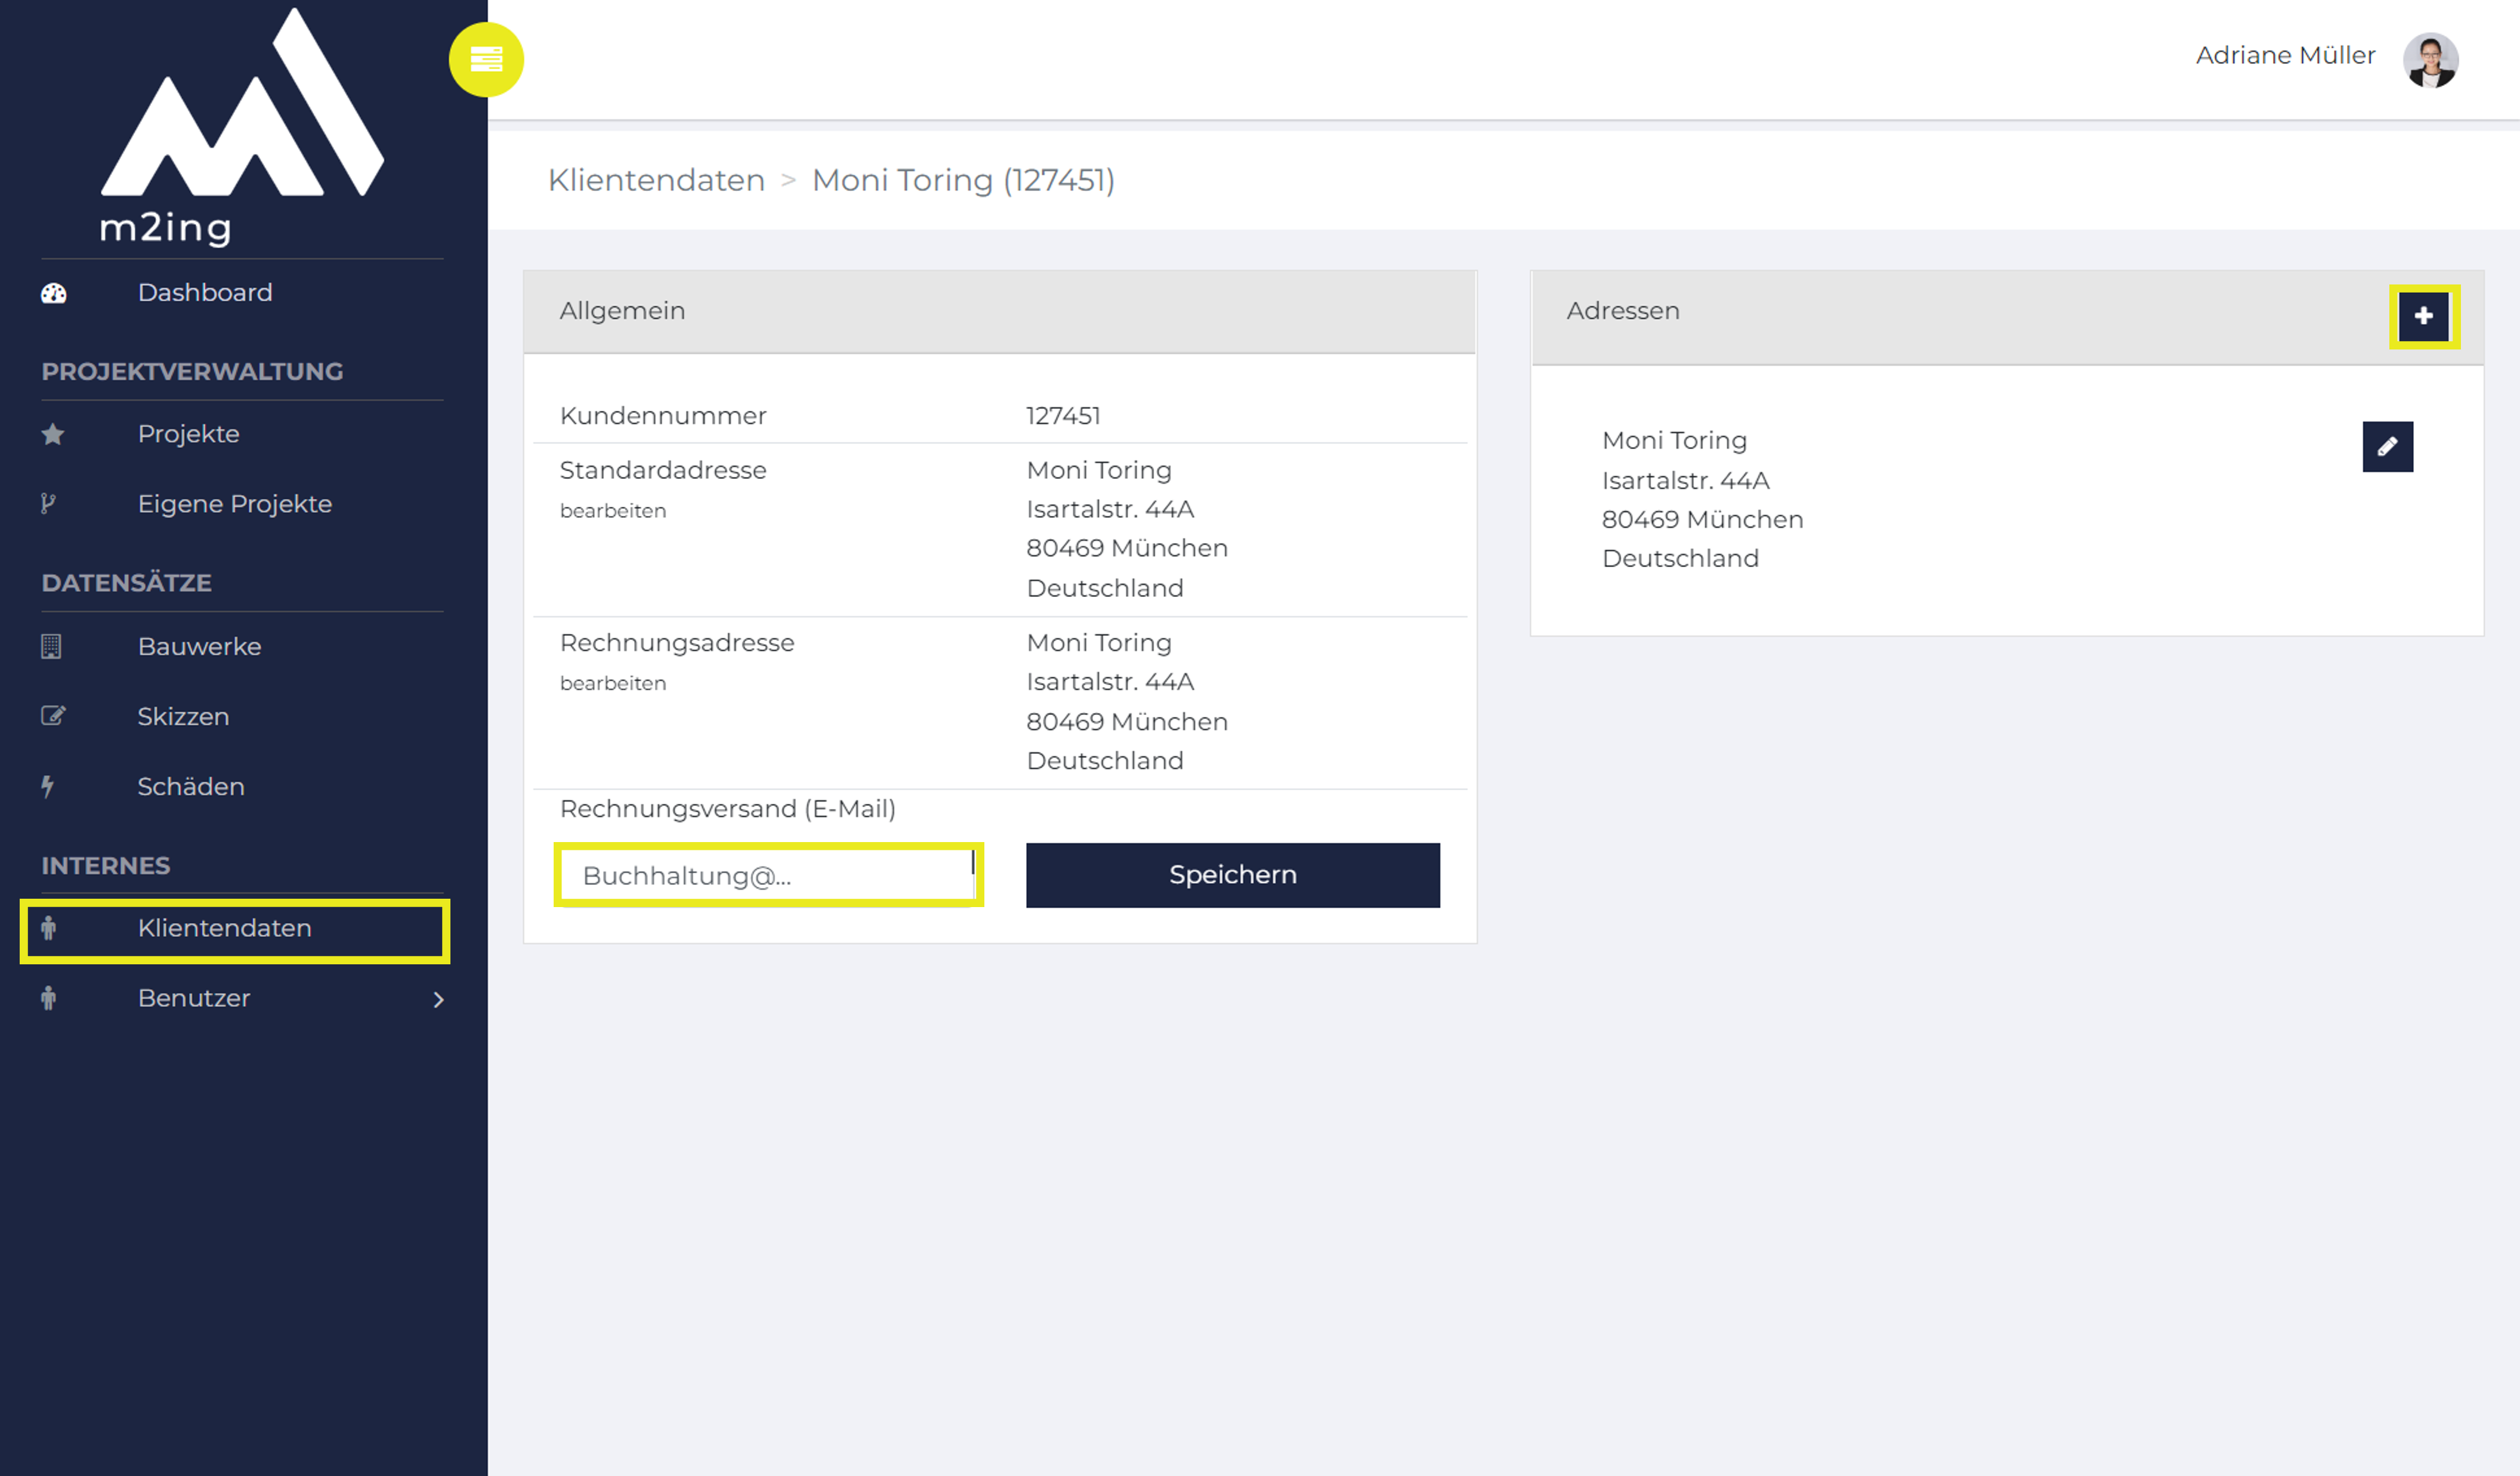Click the lightning icon beside Schäden
The width and height of the screenshot is (2520, 1476).
(x=47, y=787)
